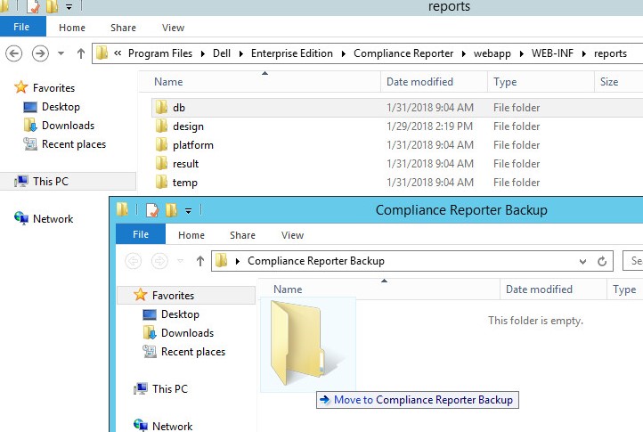
Task: Refresh the Compliance Reporter Backup folder
Action: point(601,261)
